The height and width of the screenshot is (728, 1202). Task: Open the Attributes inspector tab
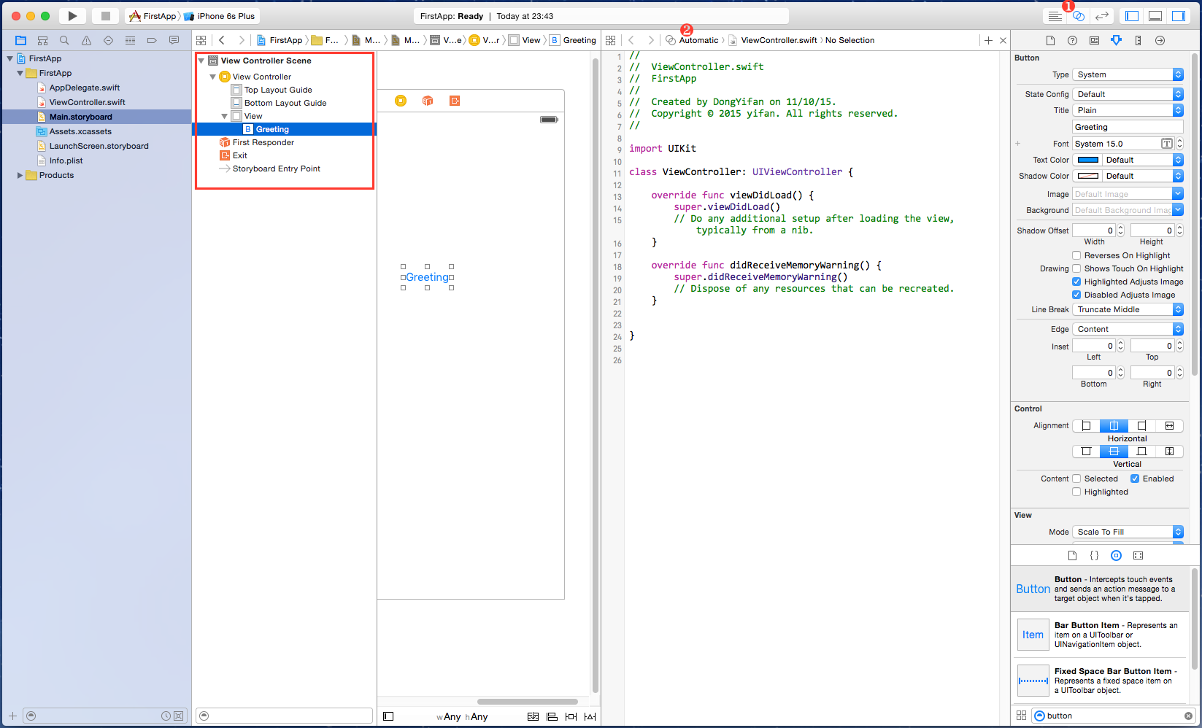pyautogui.click(x=1116, y=41)
